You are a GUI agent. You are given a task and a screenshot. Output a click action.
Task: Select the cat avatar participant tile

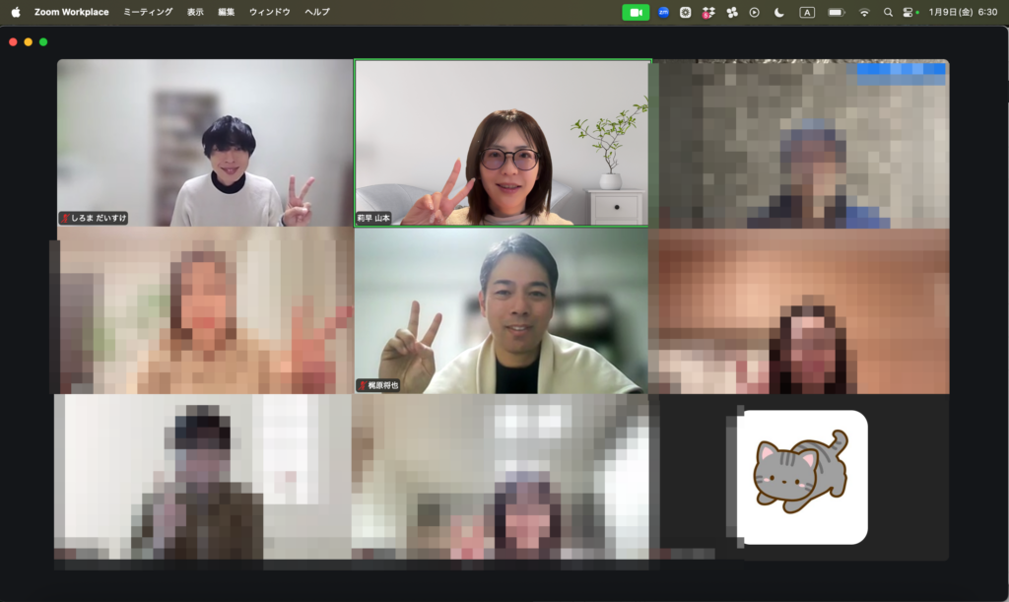tap(802, 477)
